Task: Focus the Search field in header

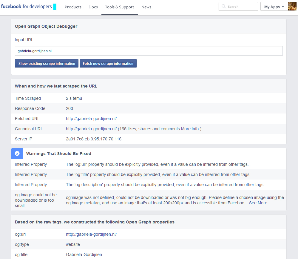Action: click(x=238, y=7)
